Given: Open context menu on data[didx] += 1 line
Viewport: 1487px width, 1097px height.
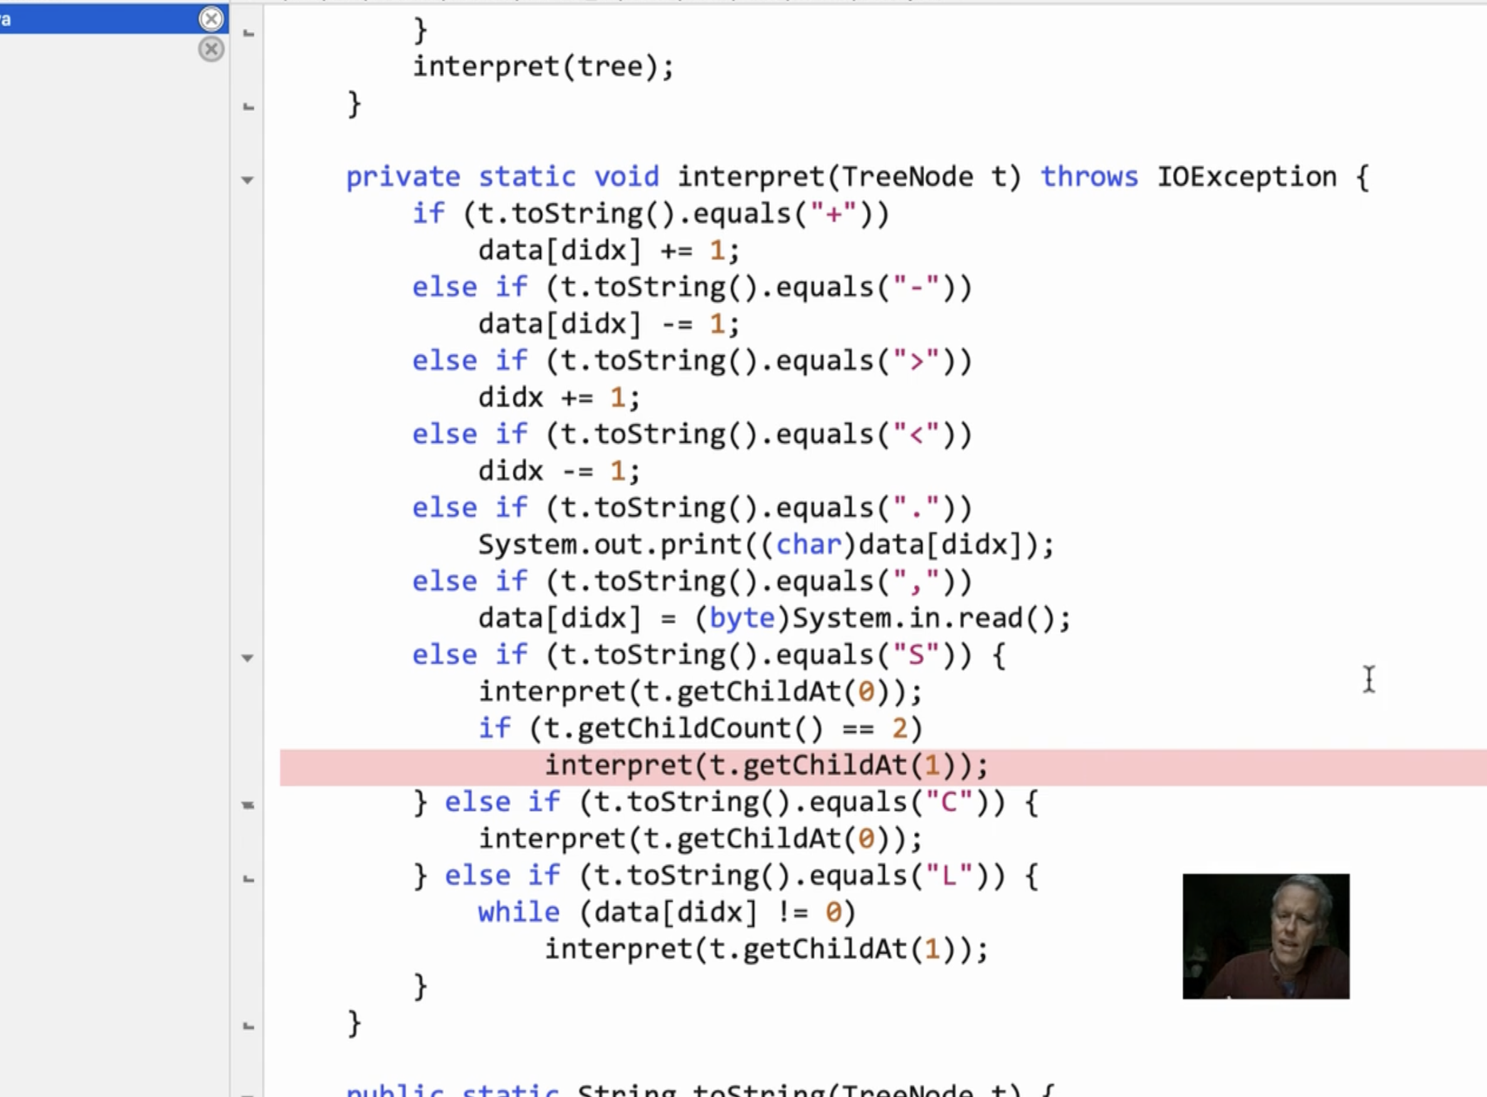Looking at the screenshot, I should point(609,249).
